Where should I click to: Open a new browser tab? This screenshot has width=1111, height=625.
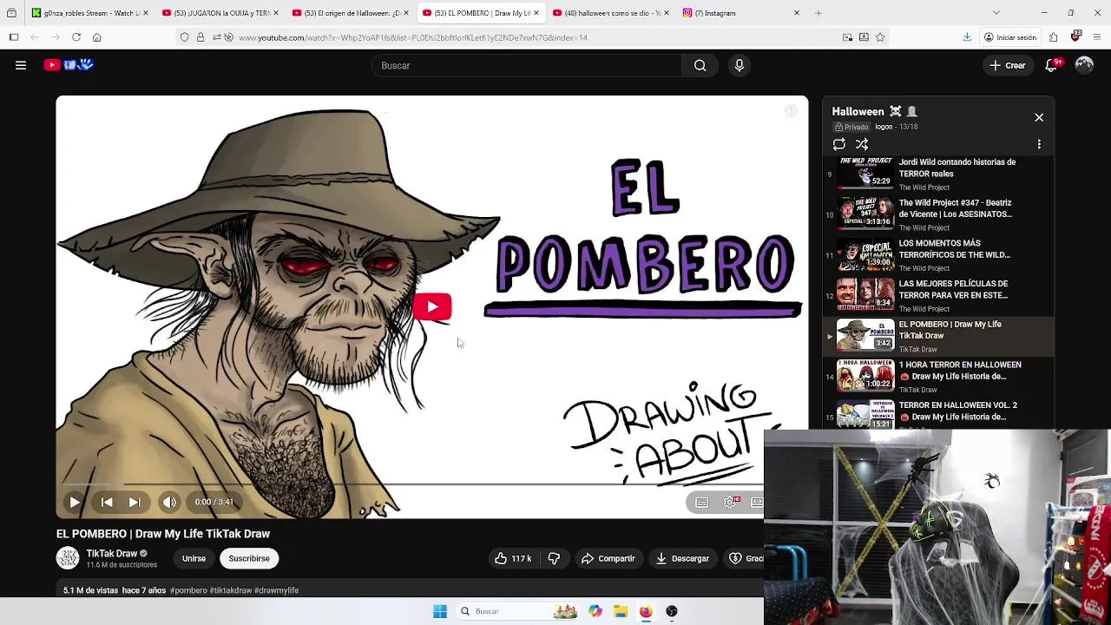click(x=818, y=13)
